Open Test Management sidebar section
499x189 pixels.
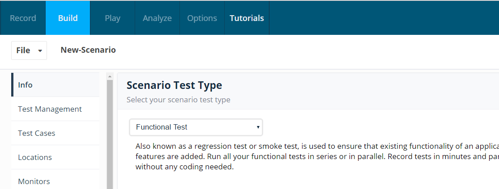pos(55,109)
